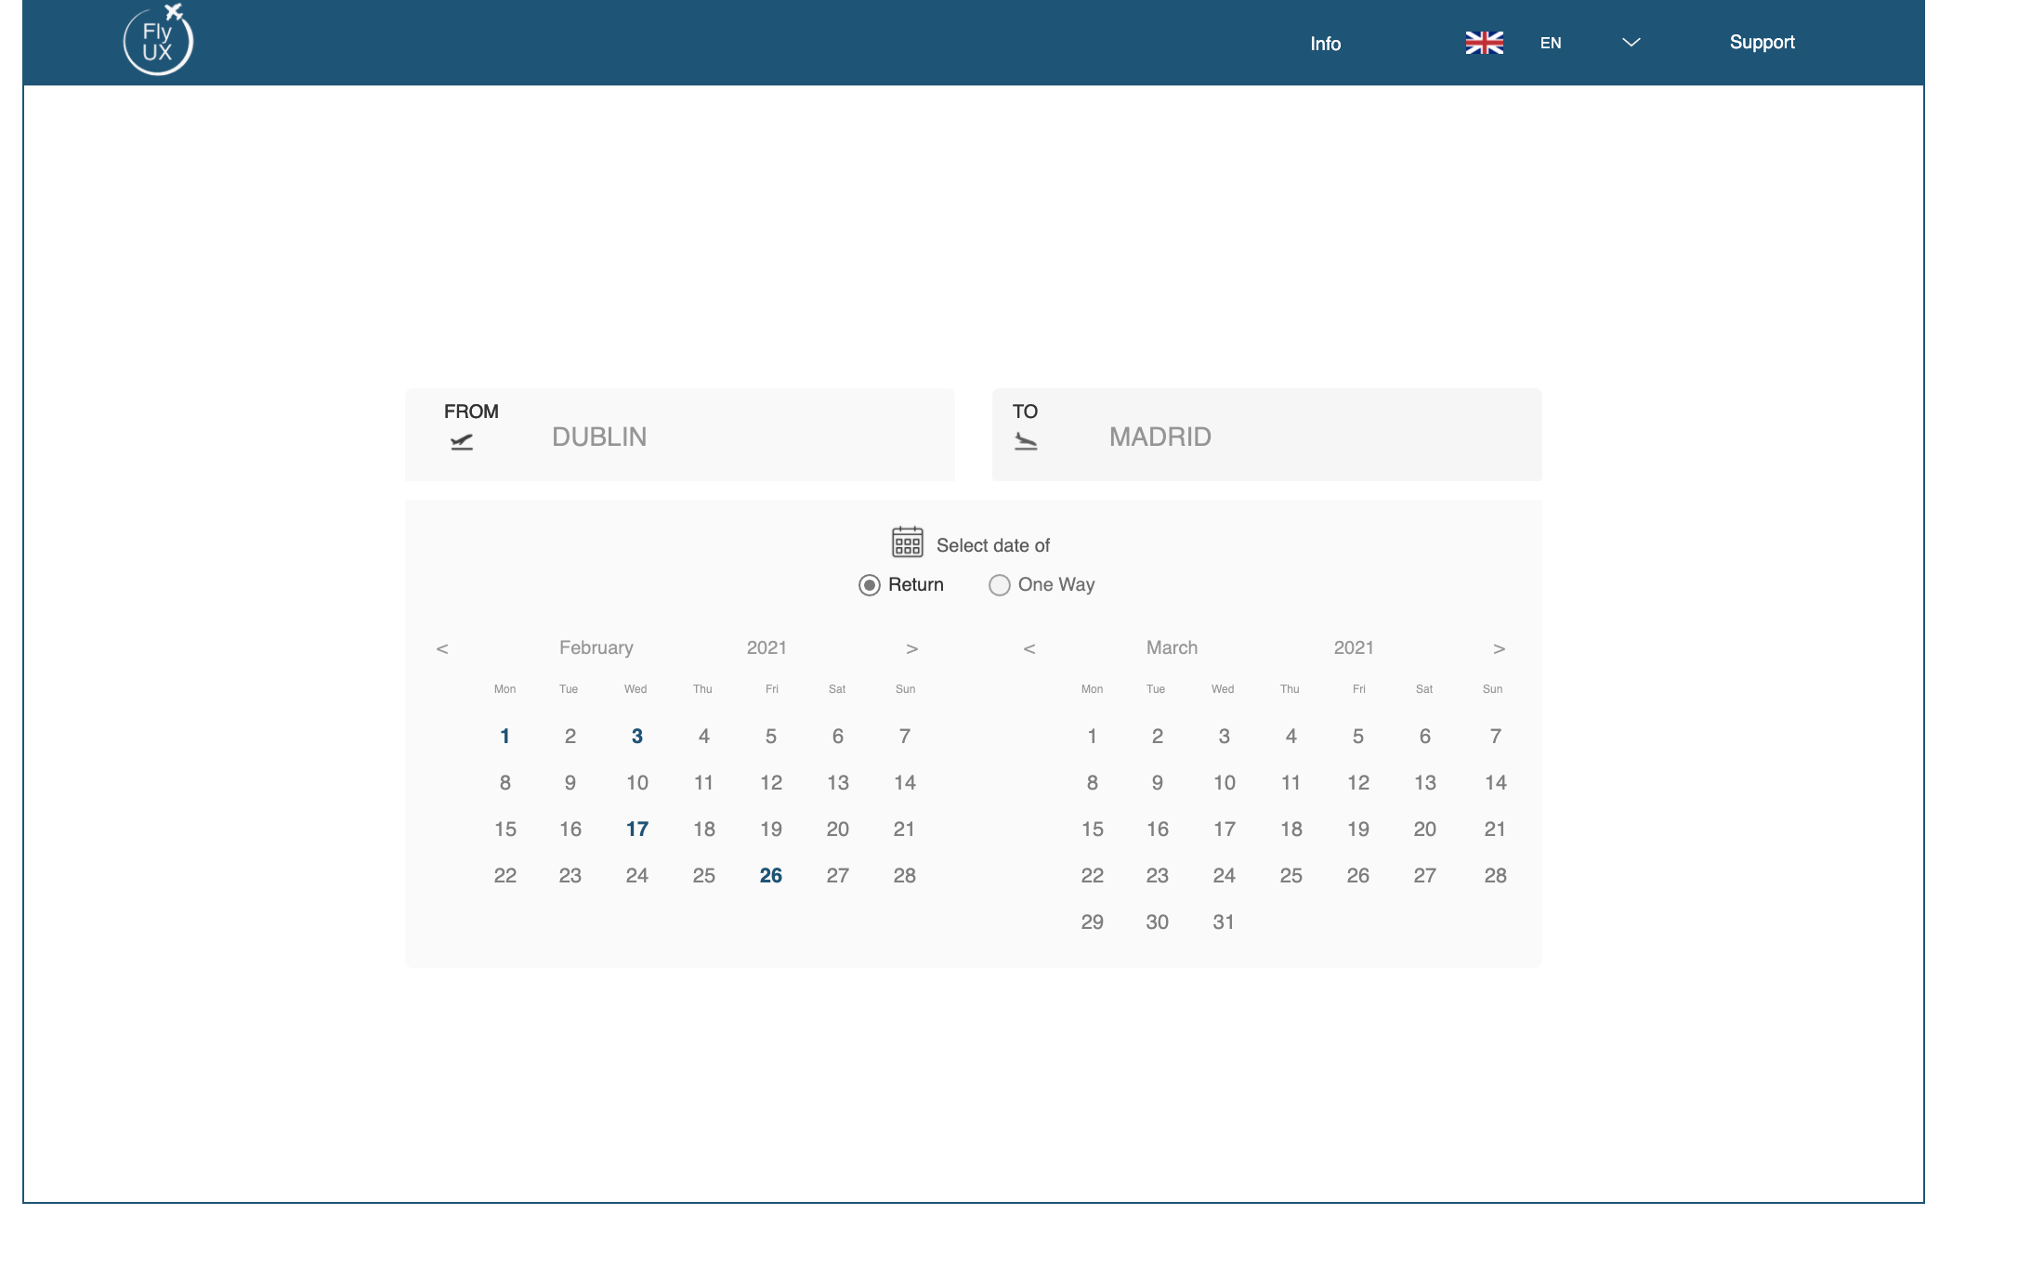Select February 19 date
Image resolution: width=2018 pixels, height=1267 pixels.
[771, 829]
